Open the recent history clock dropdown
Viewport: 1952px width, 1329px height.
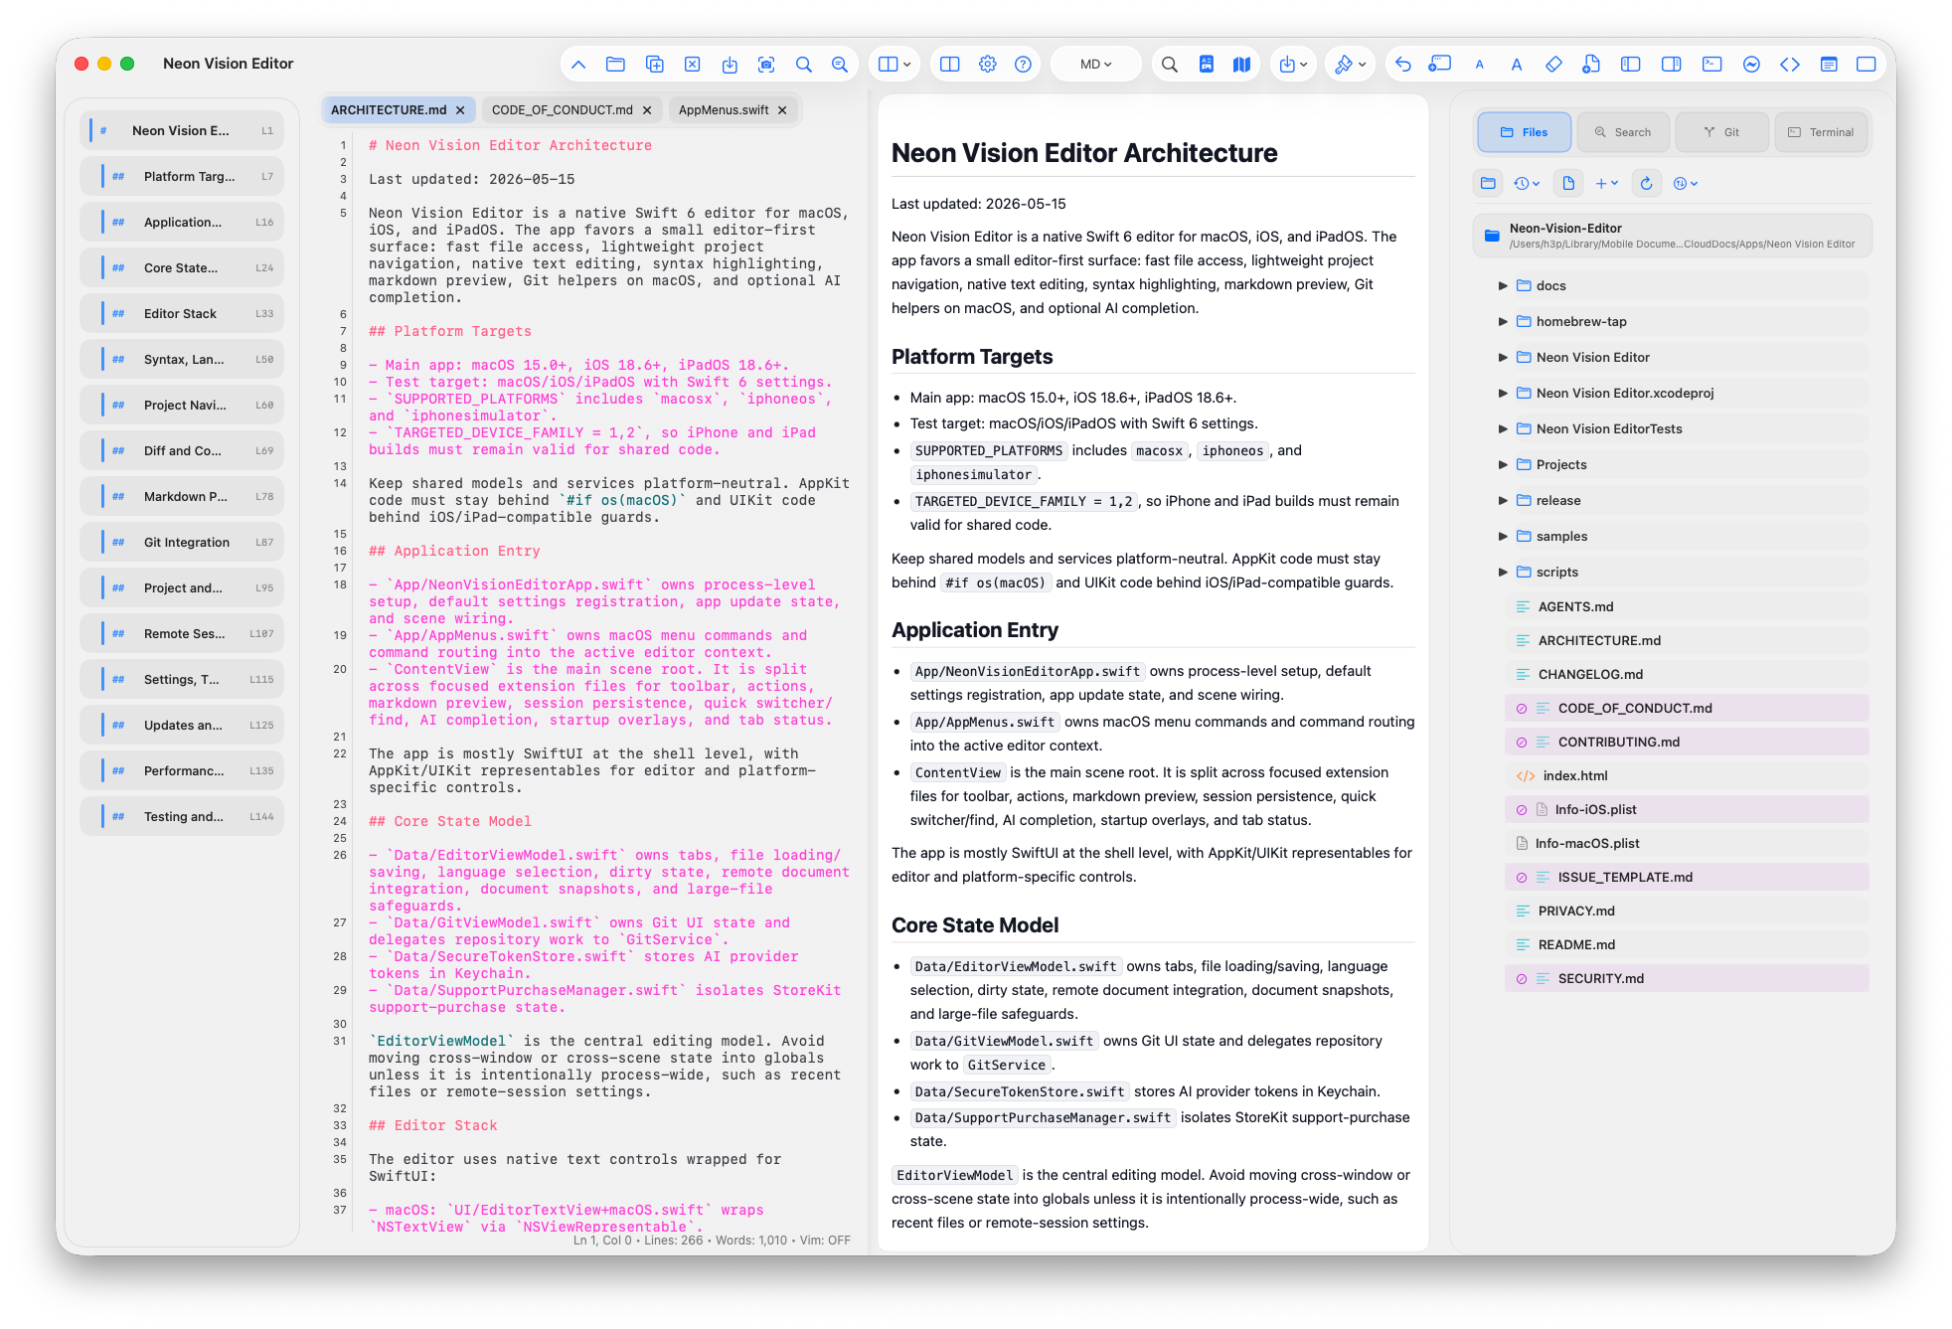1527,184
